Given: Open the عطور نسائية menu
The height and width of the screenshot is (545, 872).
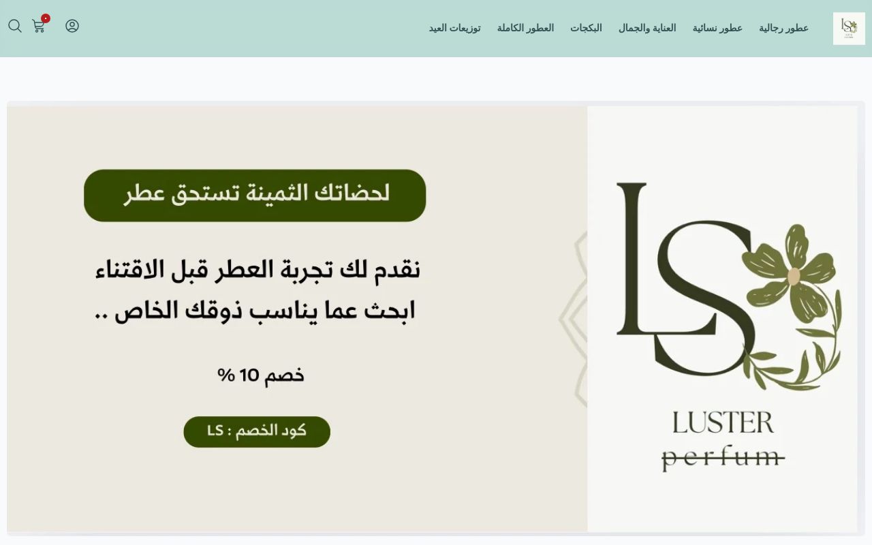Looking at the screenshot, I should (717, 28).
